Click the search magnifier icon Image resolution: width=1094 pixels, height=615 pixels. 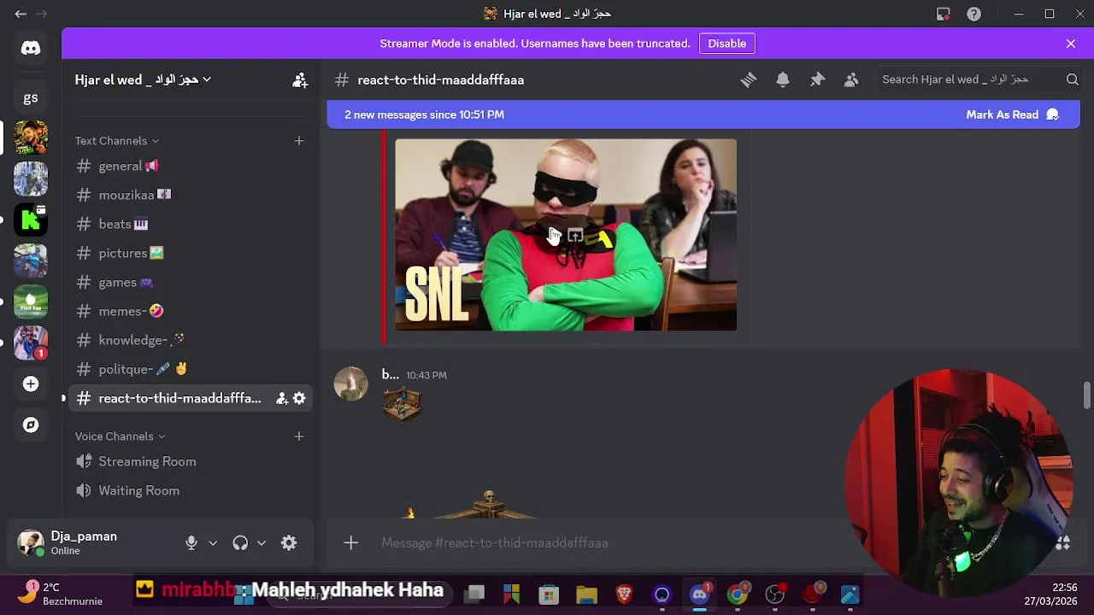(x=1073, y=79)
